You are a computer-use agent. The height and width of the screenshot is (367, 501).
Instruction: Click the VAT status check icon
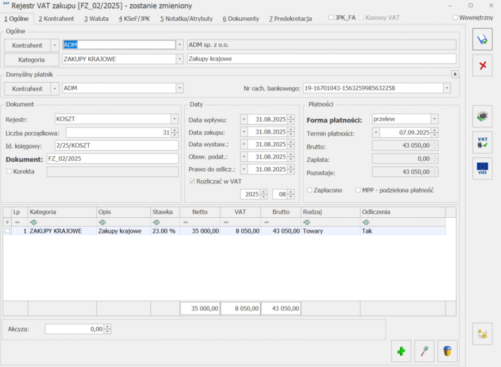click(x=482, y=142)
